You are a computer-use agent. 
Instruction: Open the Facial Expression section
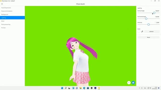(6, 8)
